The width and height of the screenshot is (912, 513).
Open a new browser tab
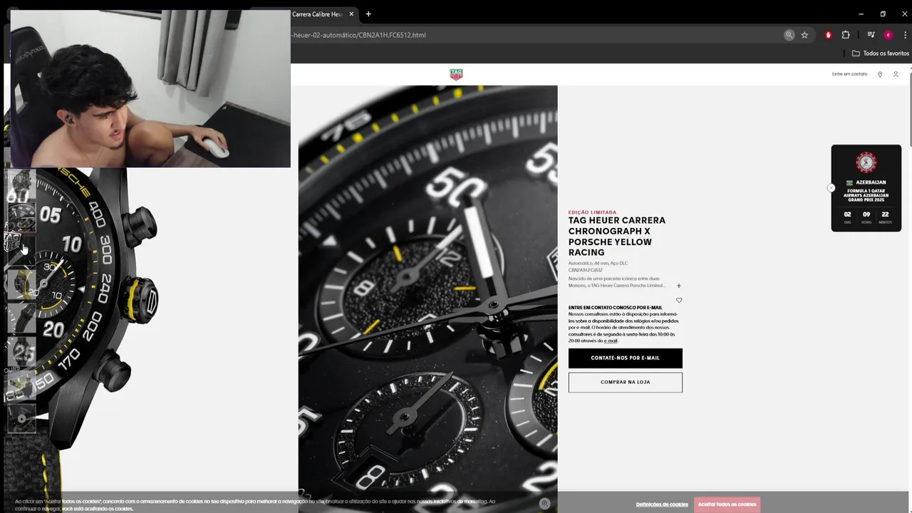[x=368, y=14]
